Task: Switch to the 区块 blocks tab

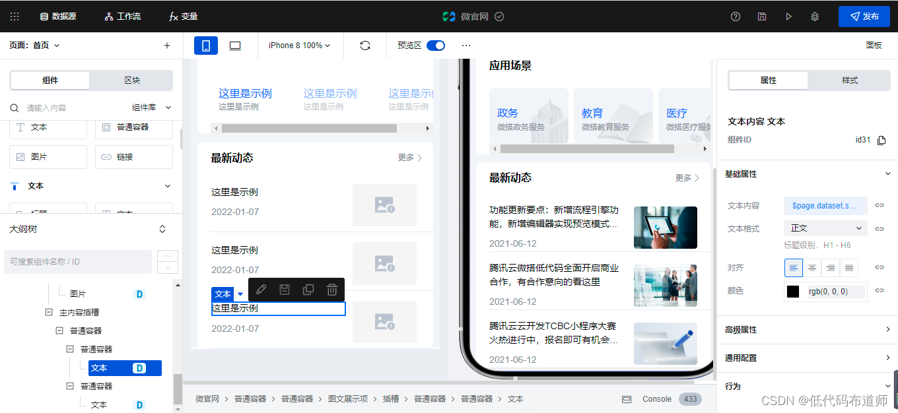Action: (x=132, y=80)
